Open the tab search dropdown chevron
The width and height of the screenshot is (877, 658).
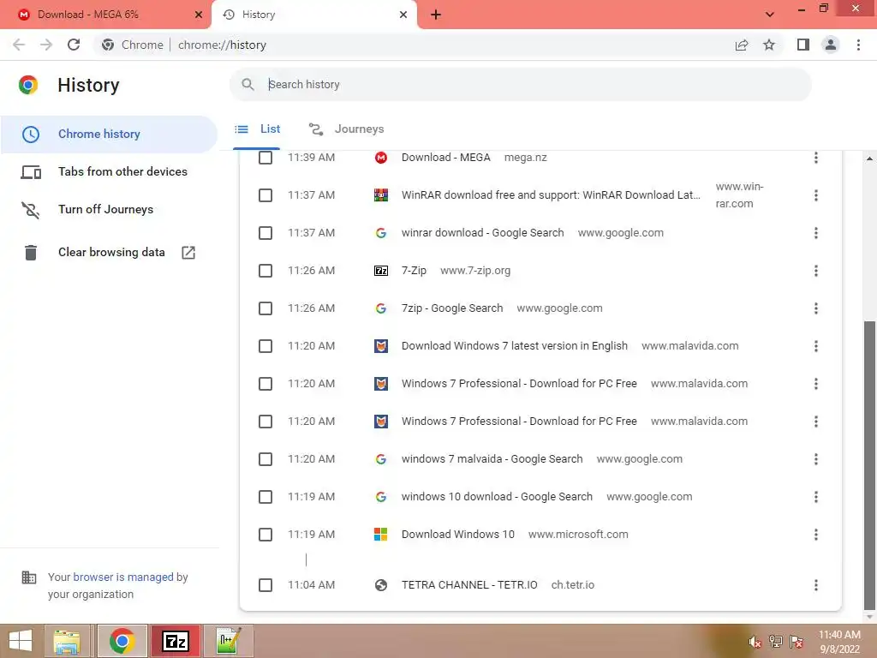point(770,15)
